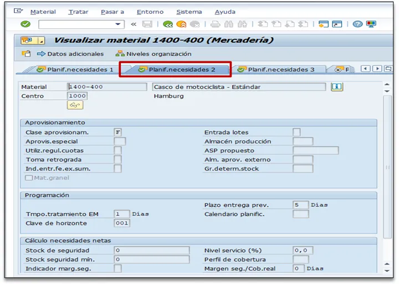This screenshot has width=399, height=285.
Task: Click the Customize local layout monitor icon
Action: [371, 24]
